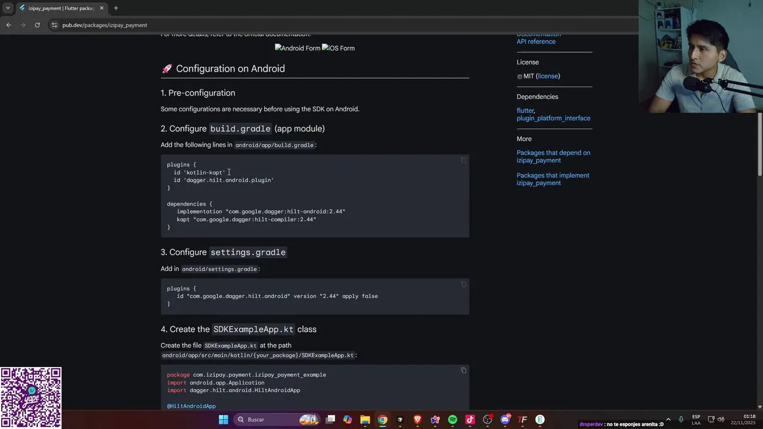The width and height of the screenshot is (763, 429).
Task: Open the volume tray icon
Action: tap(721, 419)
